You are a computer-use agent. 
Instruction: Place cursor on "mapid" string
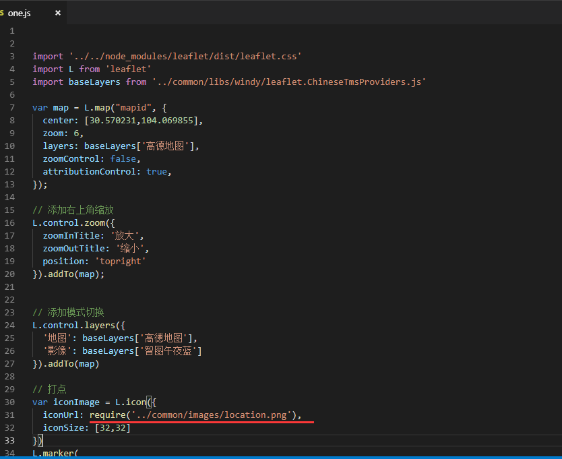(x=133, y=108)
